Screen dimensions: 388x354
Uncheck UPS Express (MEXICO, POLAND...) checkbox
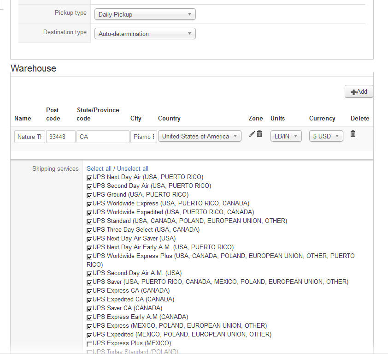click(x=89, y=326)
